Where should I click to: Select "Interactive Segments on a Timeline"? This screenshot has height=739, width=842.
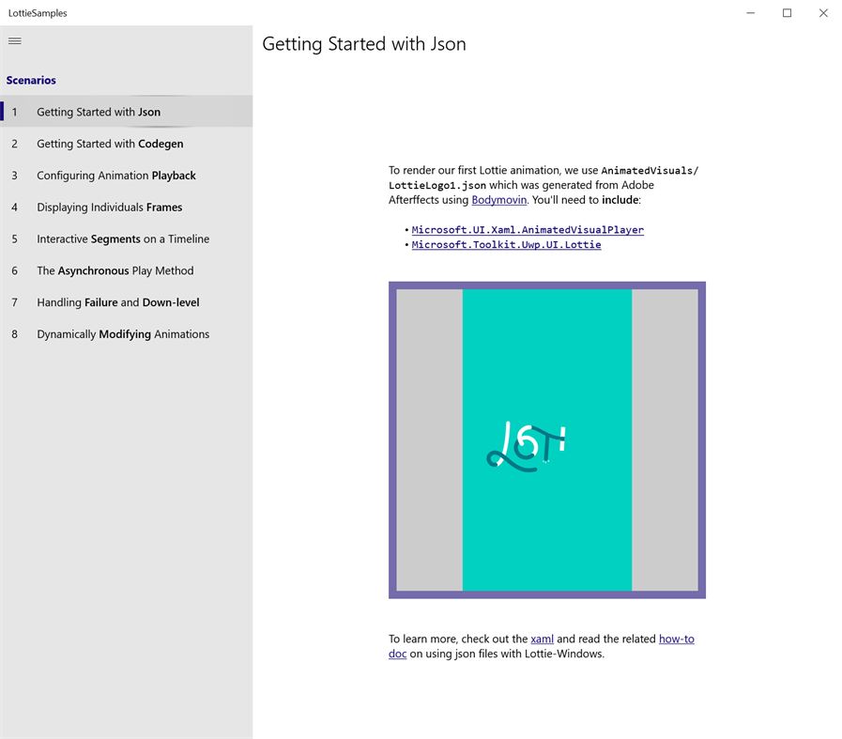[x=121, y=239]
